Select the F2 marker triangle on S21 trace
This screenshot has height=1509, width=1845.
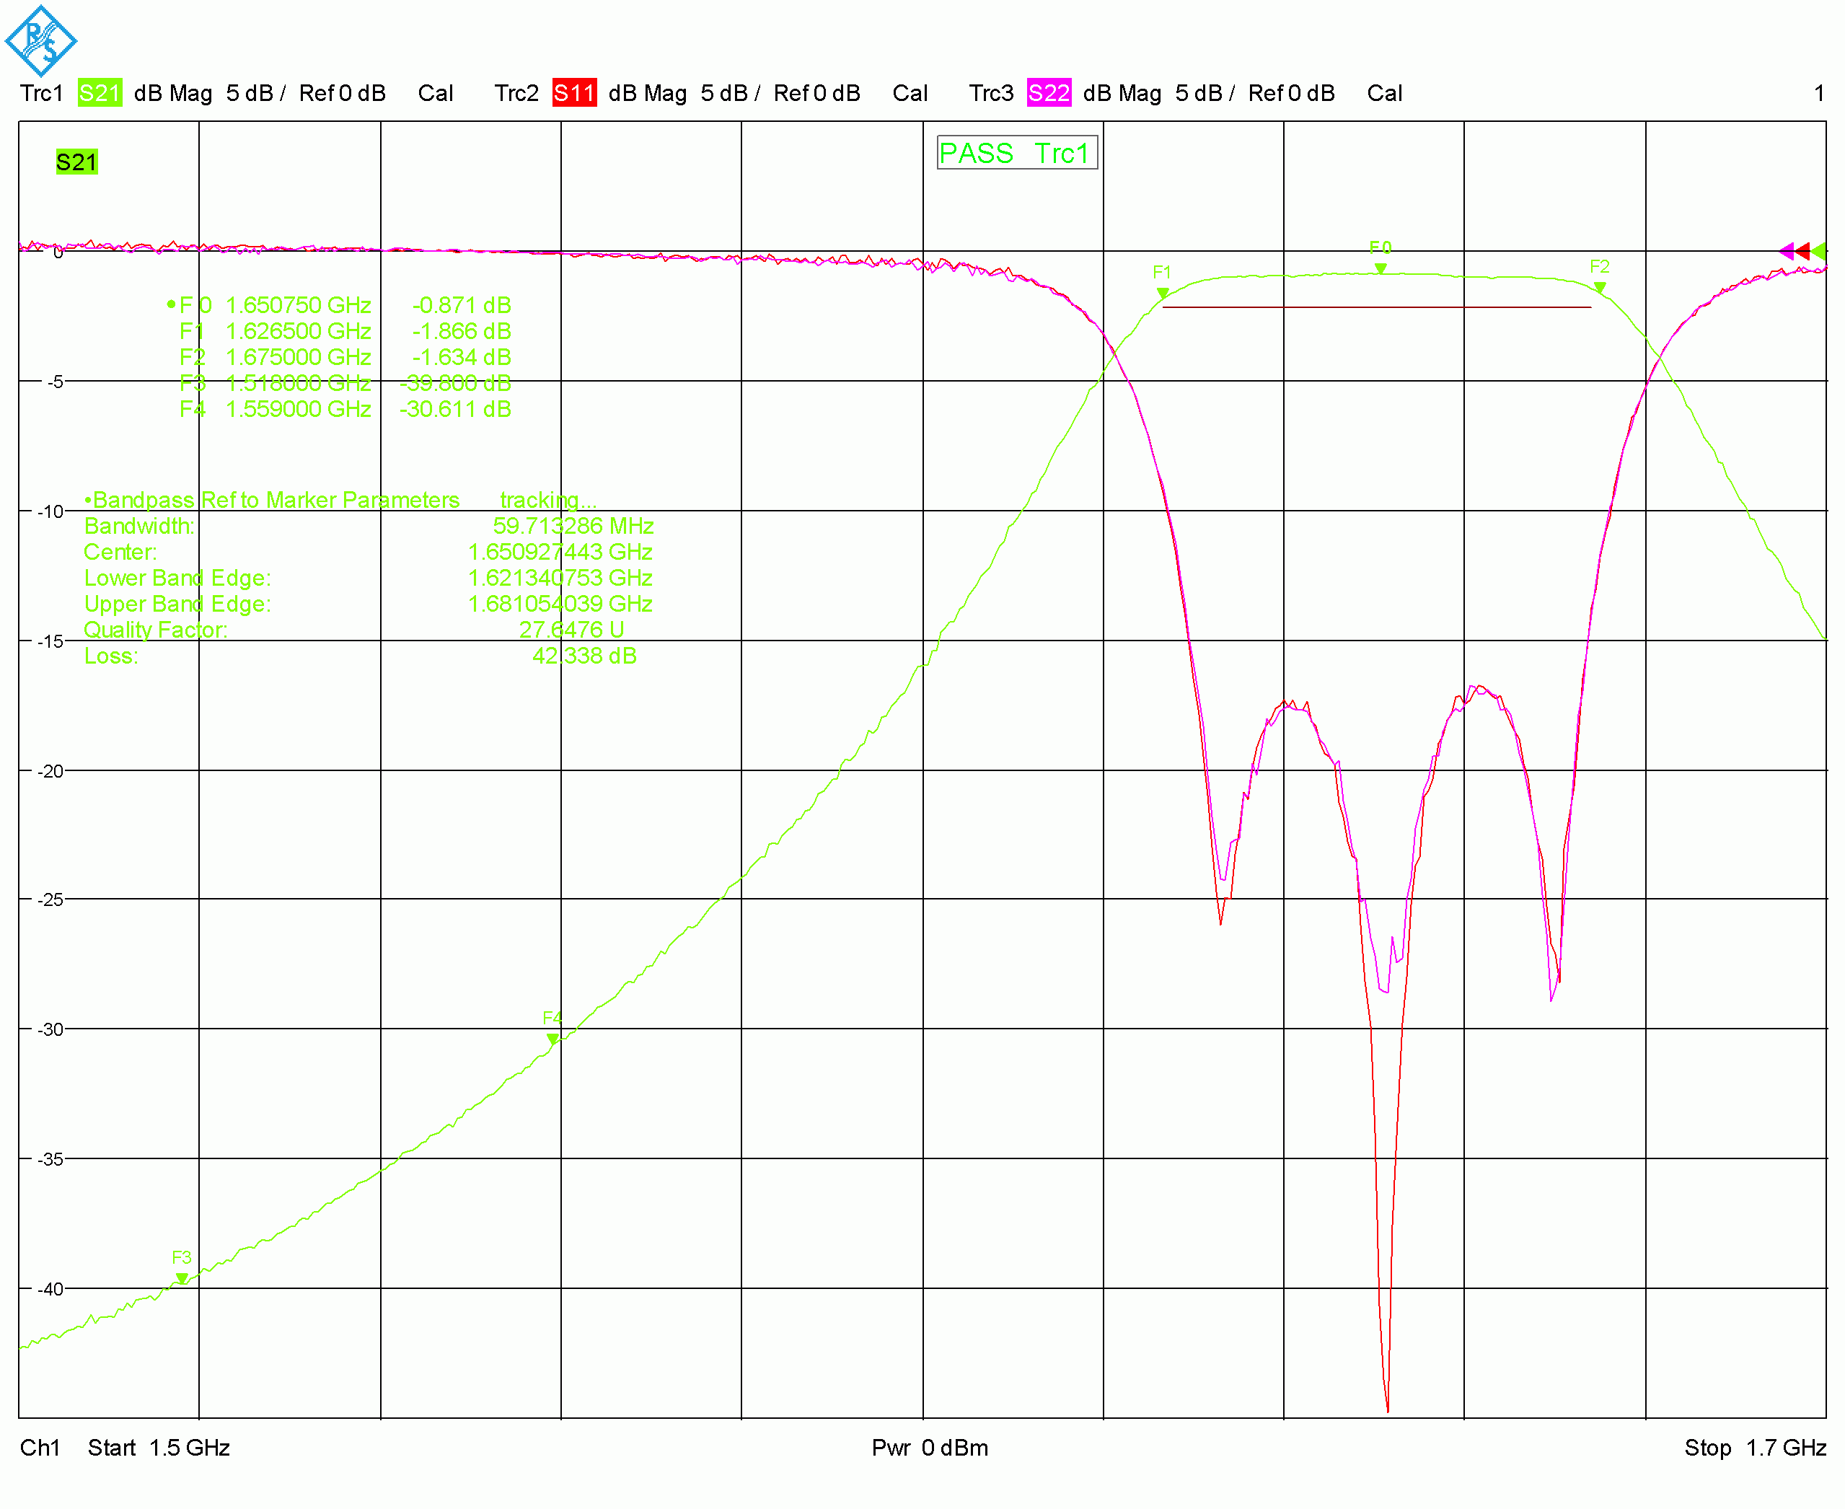pos(1600,288)
